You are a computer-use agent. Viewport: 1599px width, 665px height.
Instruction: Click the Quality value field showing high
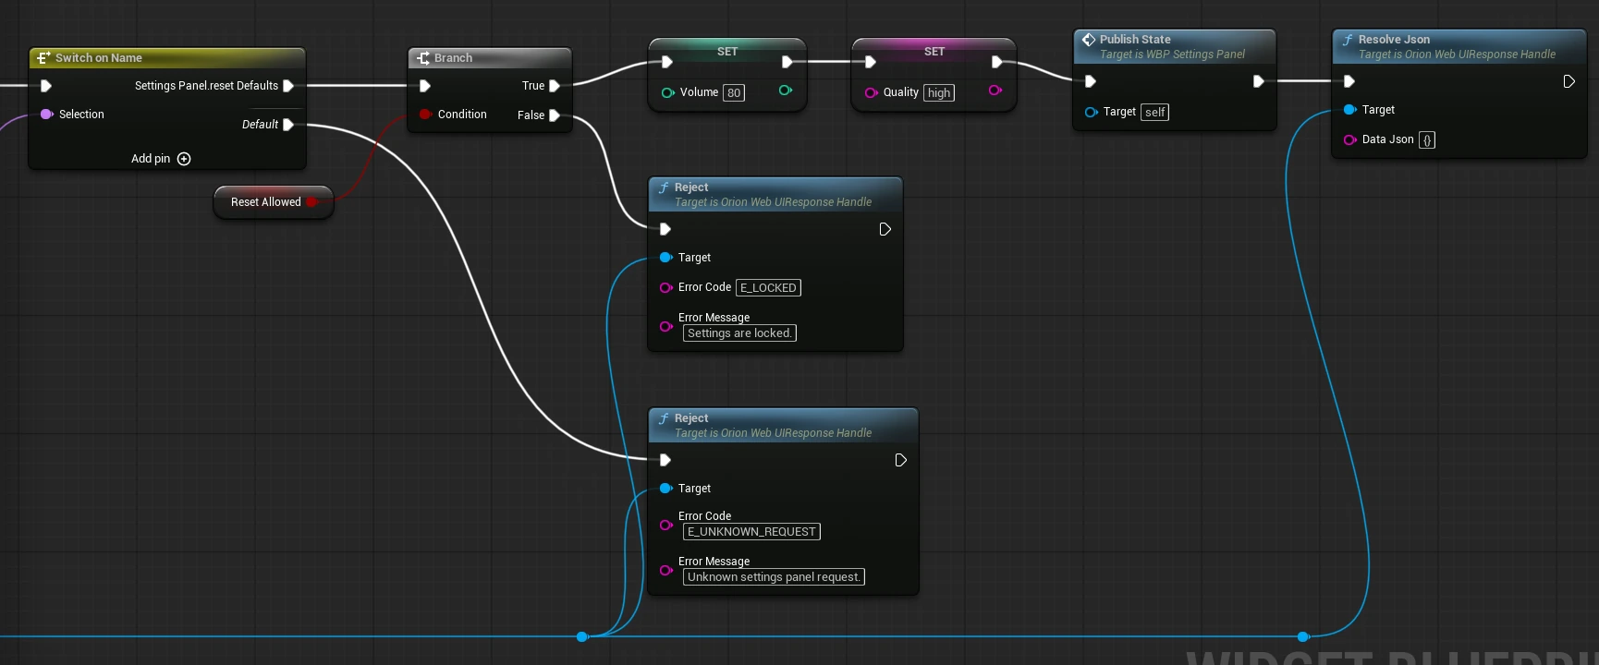[939, 92]
